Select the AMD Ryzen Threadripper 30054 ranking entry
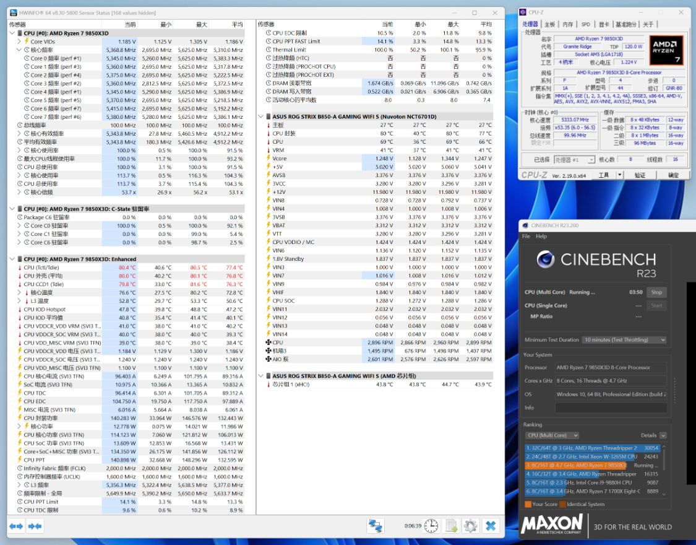696x545 pixels. 593,448
